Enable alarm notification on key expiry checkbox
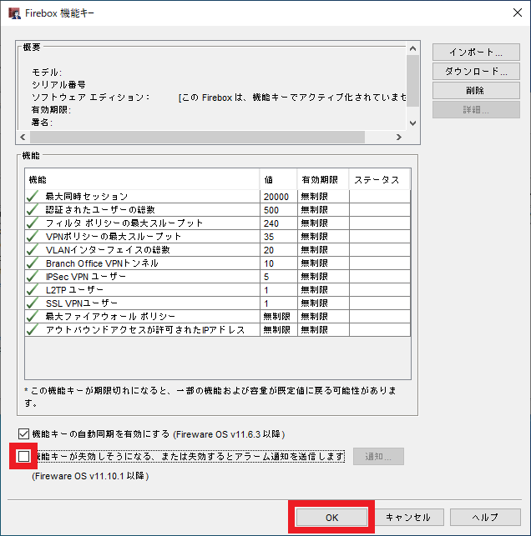Image resolution: width=531 pixels, height=536 pixels. pyautogui.click(x=23, y=456)
